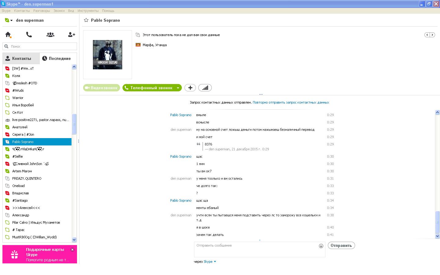Open Skype Home via house icon

click(x=8, y=35)
